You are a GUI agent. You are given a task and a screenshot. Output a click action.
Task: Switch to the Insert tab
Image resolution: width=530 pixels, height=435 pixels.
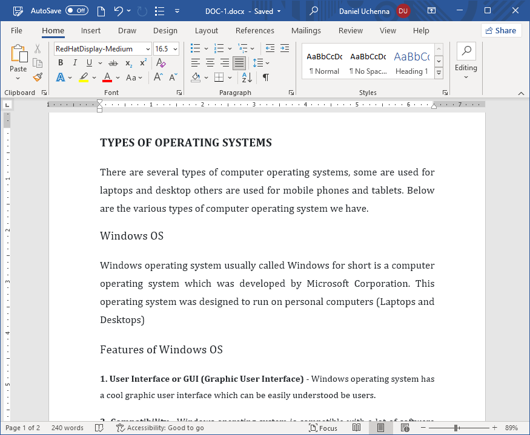[x=91, y=30]
